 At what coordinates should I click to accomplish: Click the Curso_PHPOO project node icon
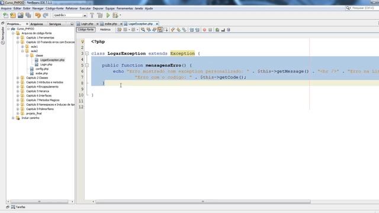point(13,29)
